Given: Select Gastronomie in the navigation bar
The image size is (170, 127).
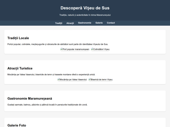Looking at the screenshot, I should point(85,23).
